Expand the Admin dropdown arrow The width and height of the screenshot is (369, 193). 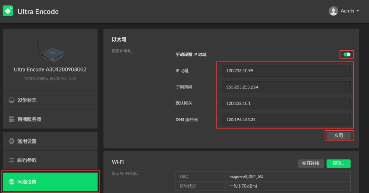(x=358, y=11)
